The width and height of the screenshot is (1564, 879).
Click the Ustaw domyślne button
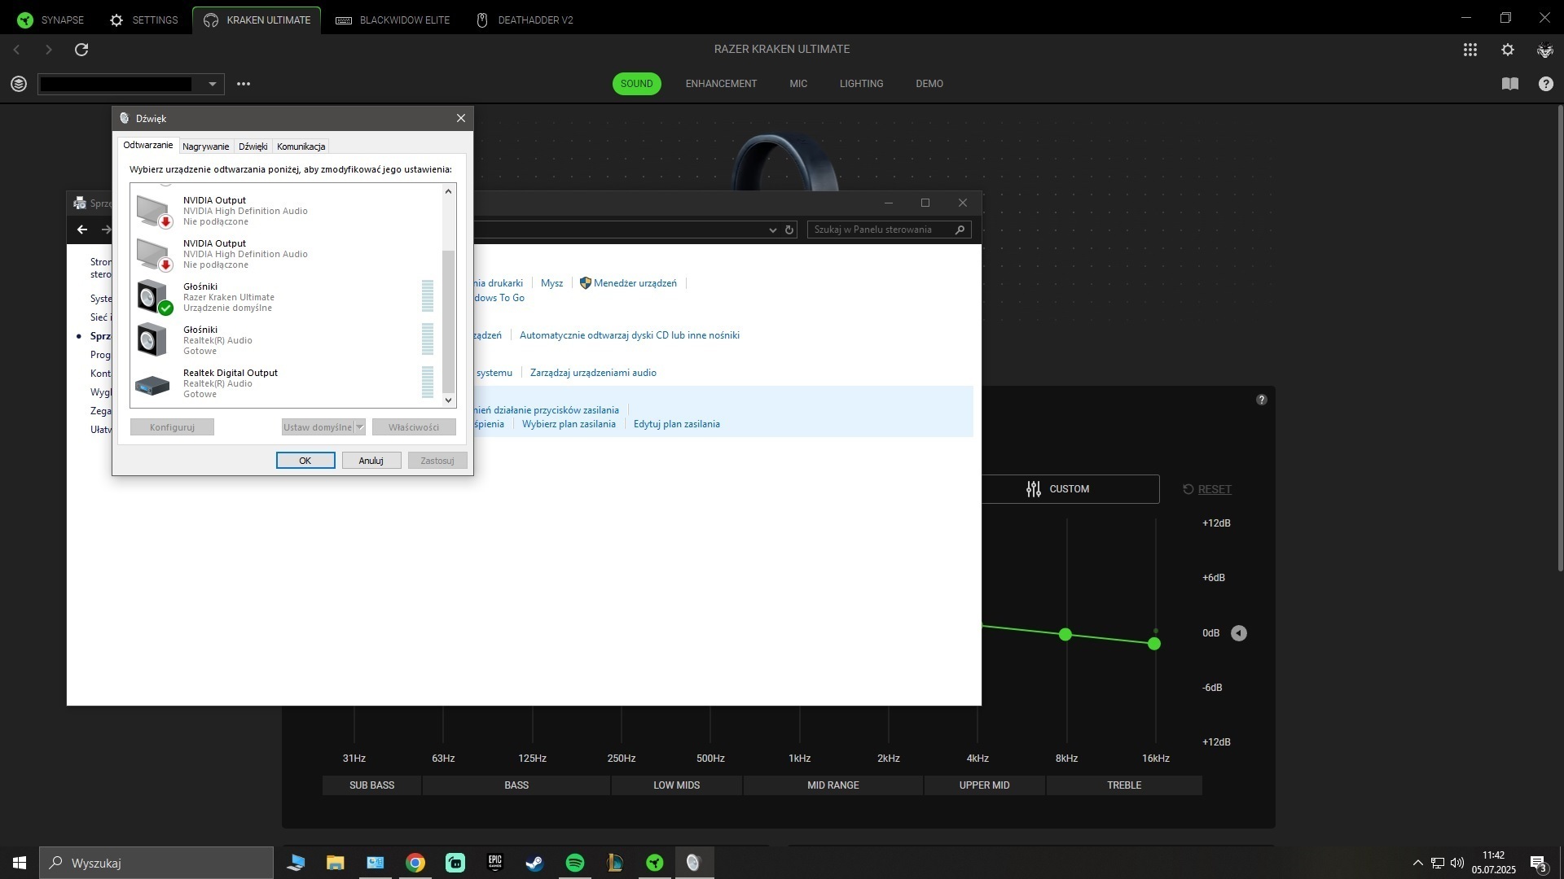click(x=318, y=427)
